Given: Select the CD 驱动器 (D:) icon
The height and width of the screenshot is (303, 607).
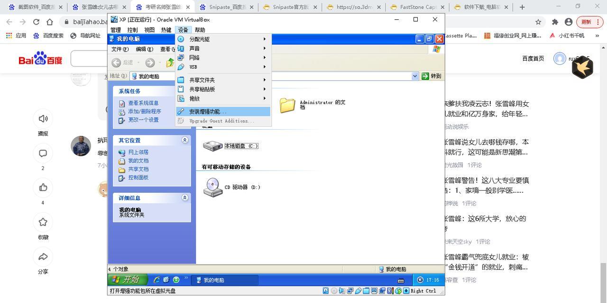Looking at the screenshot, I should click(212, 187).
